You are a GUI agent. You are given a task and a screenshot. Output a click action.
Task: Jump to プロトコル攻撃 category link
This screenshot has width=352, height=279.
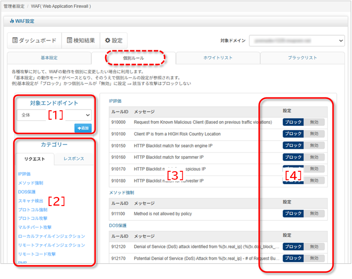click(33, 218)
